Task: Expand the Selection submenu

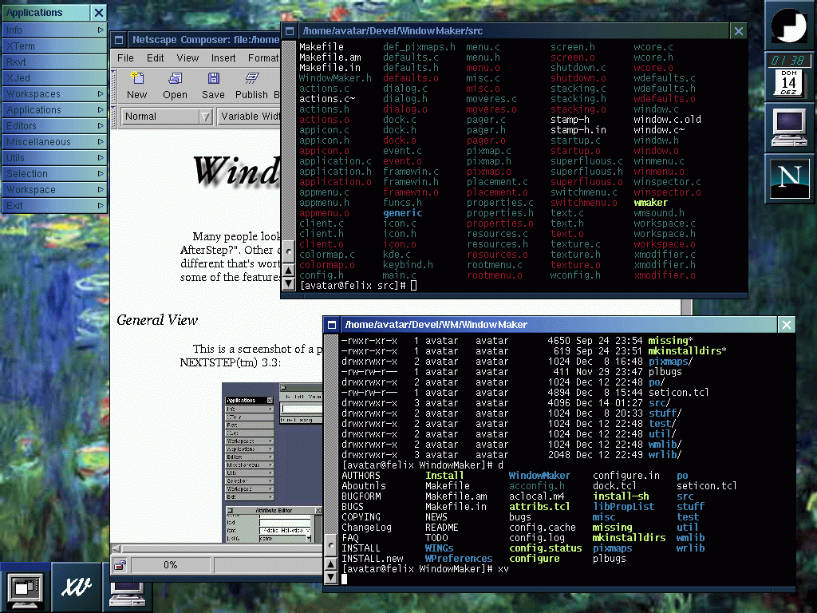Action: (x=55, y=173)
